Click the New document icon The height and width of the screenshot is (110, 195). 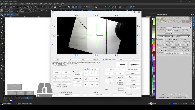(x=1, y=7)
